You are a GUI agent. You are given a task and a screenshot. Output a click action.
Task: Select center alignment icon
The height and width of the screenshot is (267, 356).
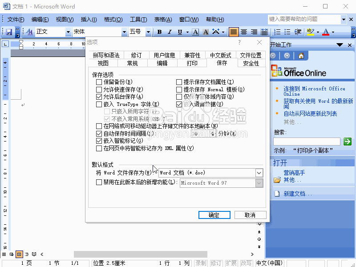pyautogui.click(x=244, y=32)
